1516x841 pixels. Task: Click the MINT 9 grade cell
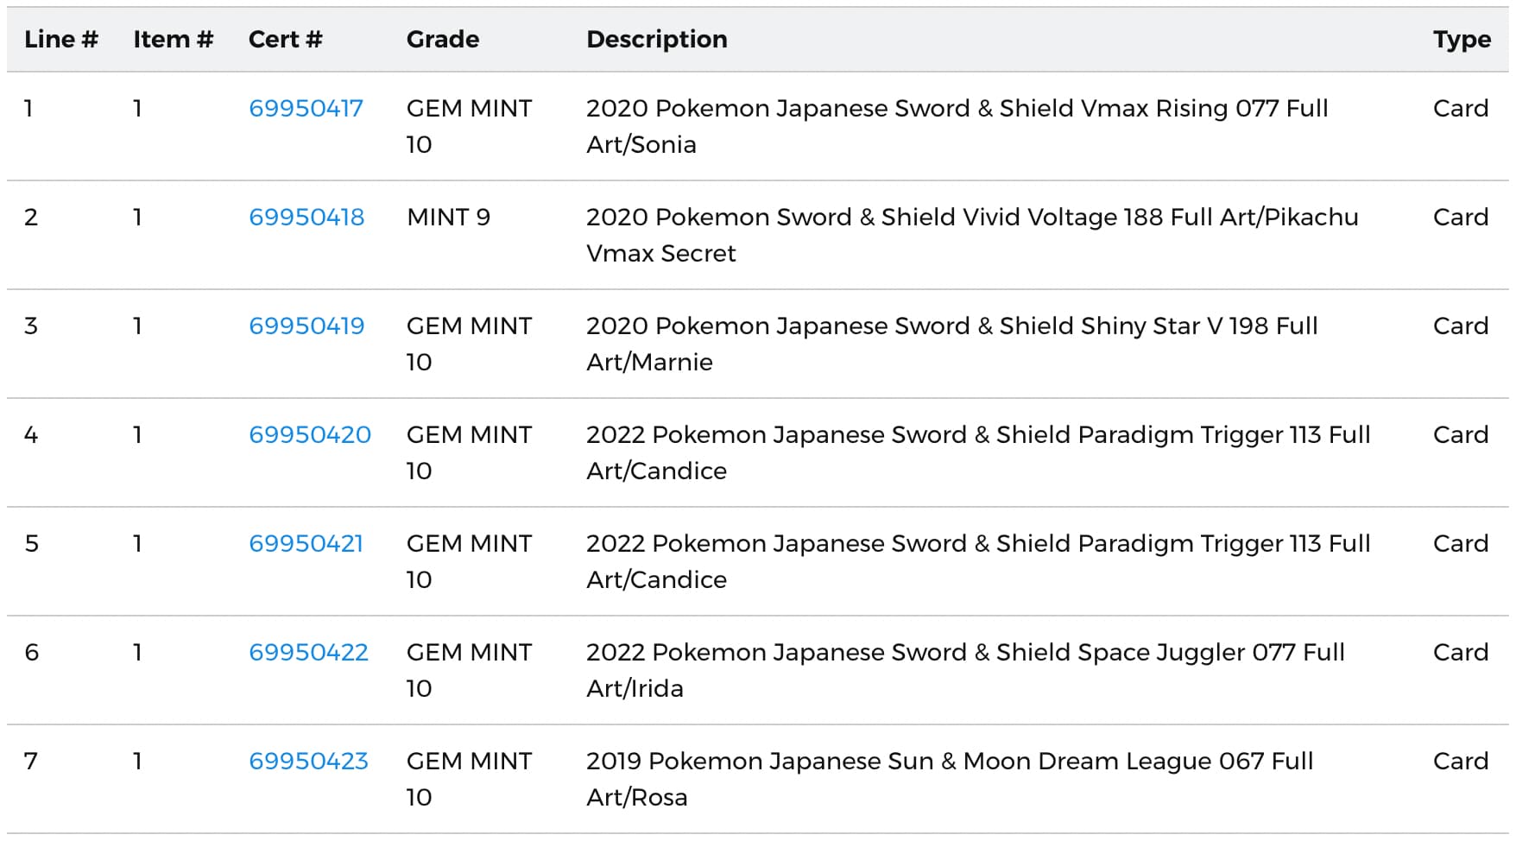[x=448, y=218]
